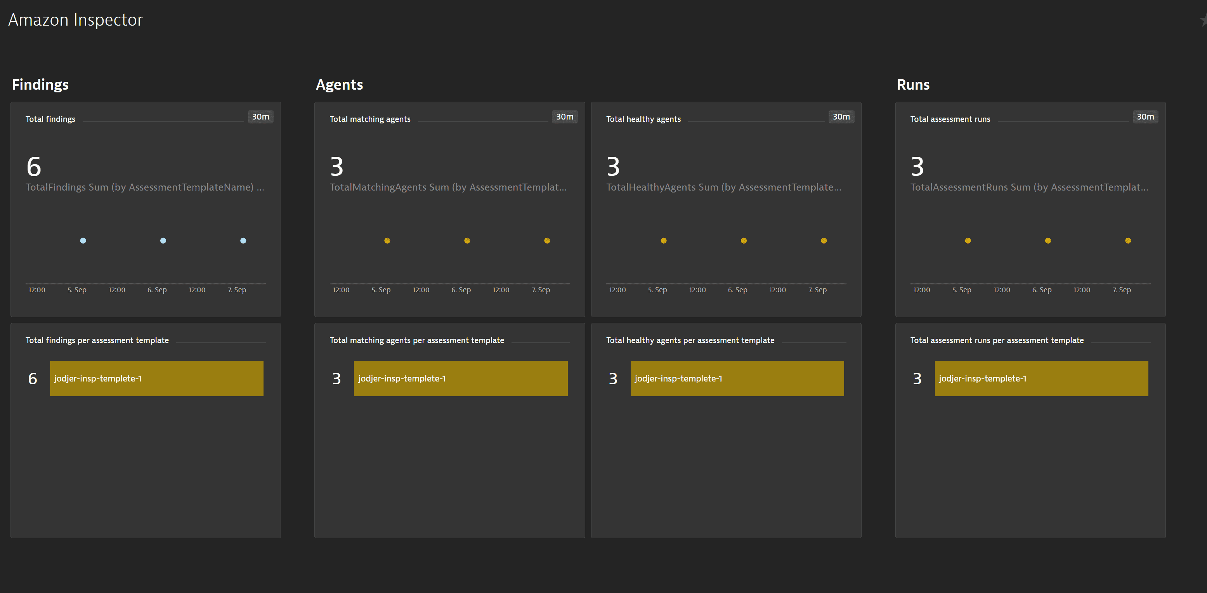Click the TotalHealthyAgents Sum metric label
The width and height of the screenshot is (1207, 593).
(x=723, y=187)
